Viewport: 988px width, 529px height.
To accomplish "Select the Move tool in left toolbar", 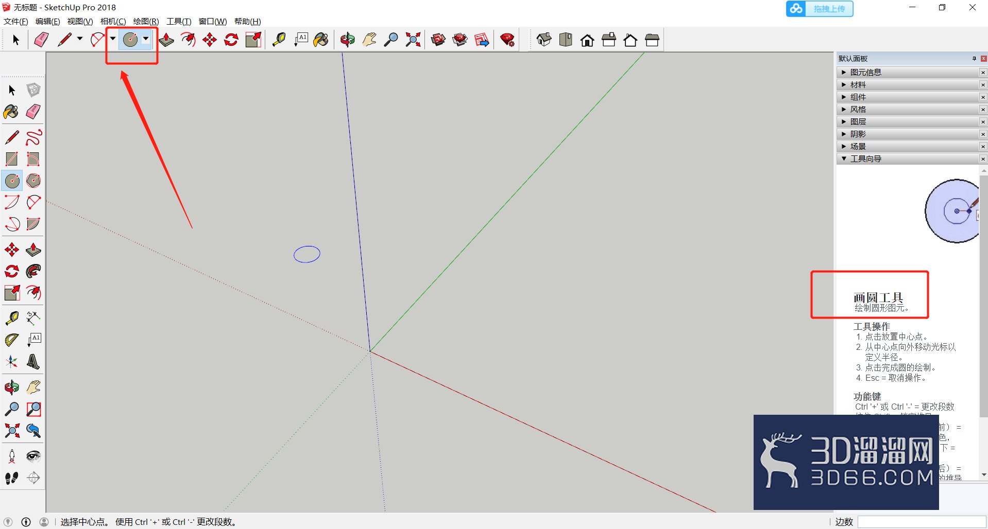I will tap(12, 250).
